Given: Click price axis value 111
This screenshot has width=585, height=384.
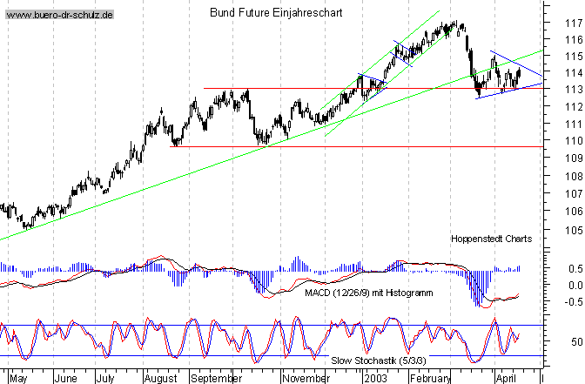Looking at the screenshot, I should 574,124.
